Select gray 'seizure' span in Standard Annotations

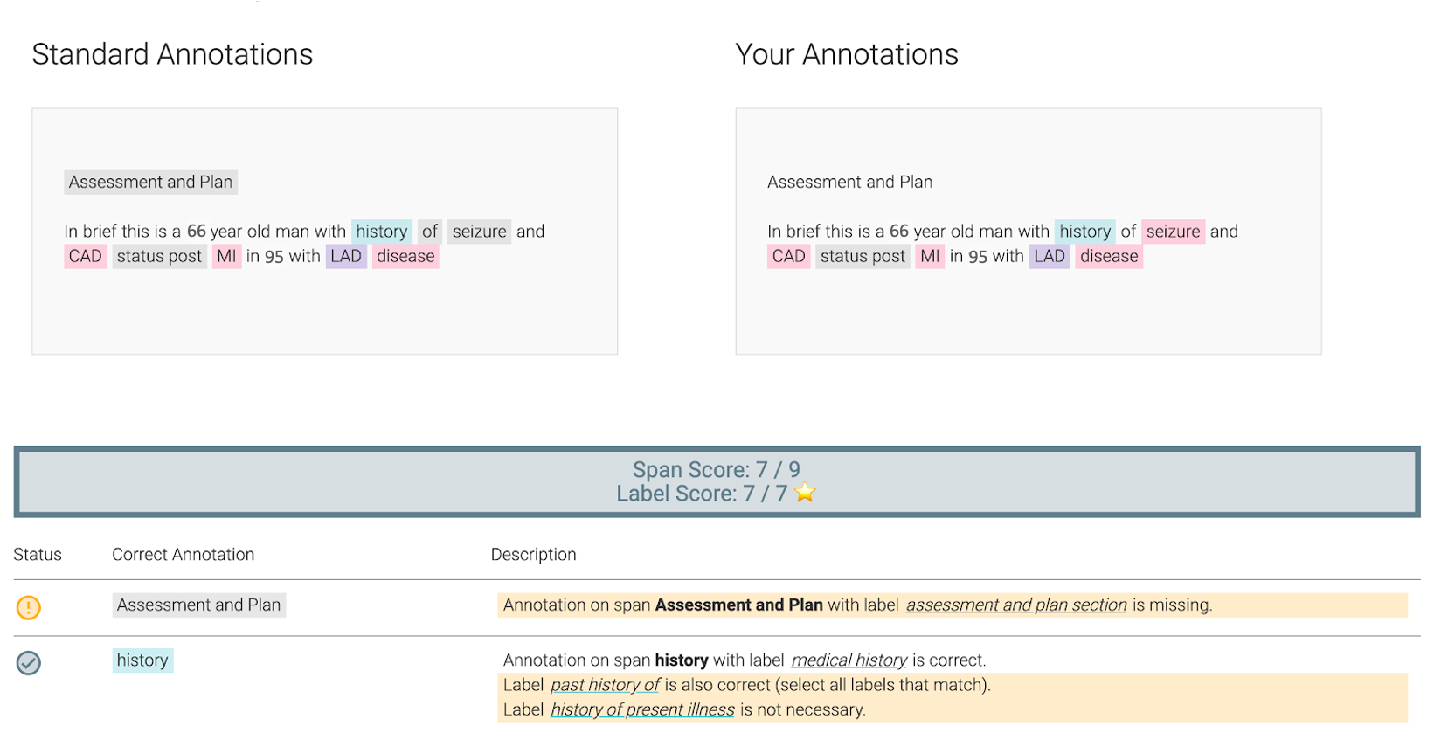pos(479,232)
